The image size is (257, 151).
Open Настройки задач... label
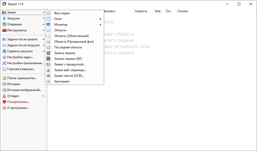click(20, 57)
